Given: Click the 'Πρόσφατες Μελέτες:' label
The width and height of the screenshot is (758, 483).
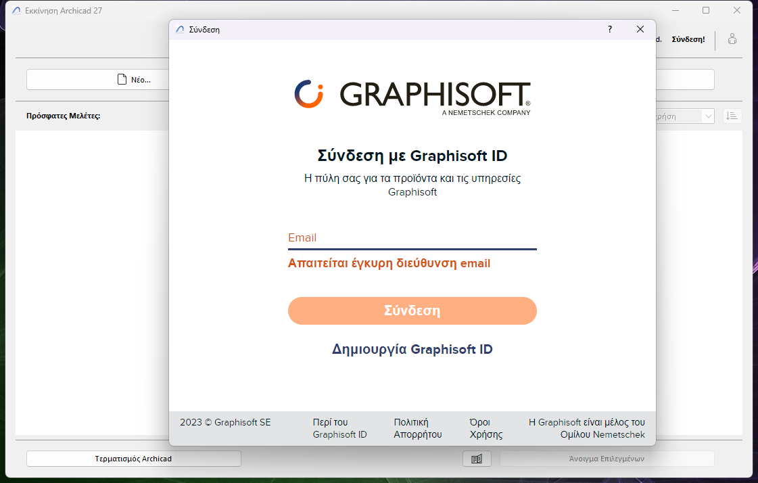Looking at the screenshot, I should click(x=64, y=116).
